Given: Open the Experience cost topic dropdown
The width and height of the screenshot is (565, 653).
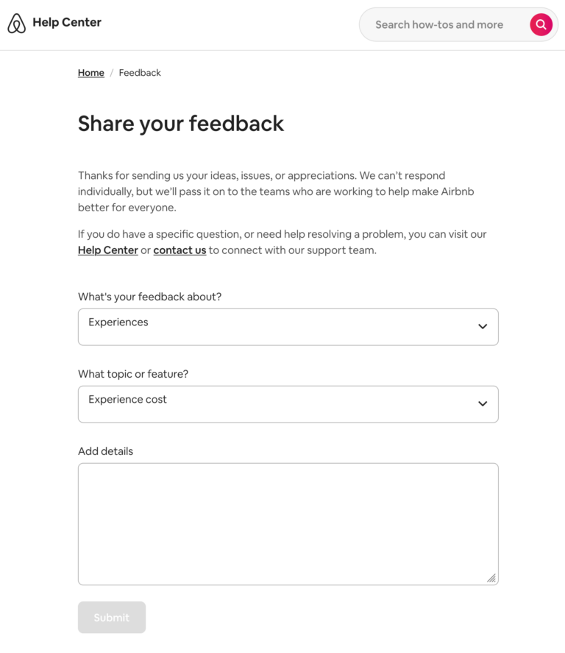Looking at the screenshot, I should 287,403.
